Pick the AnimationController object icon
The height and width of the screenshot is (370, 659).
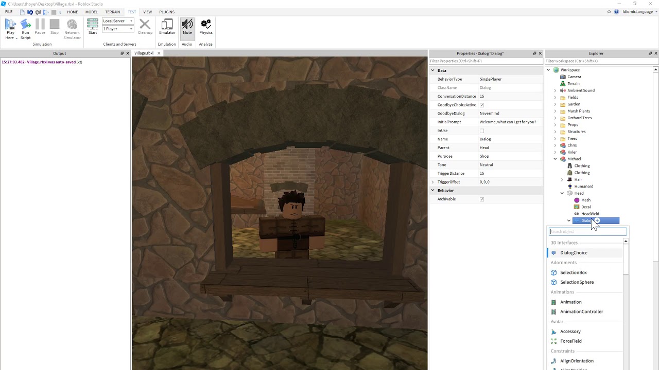pos(554,311)
